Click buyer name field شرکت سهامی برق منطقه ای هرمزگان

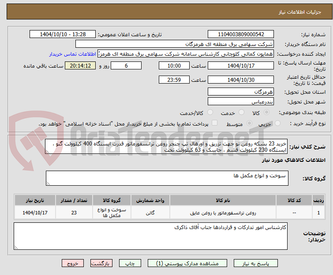pos(175,44)
